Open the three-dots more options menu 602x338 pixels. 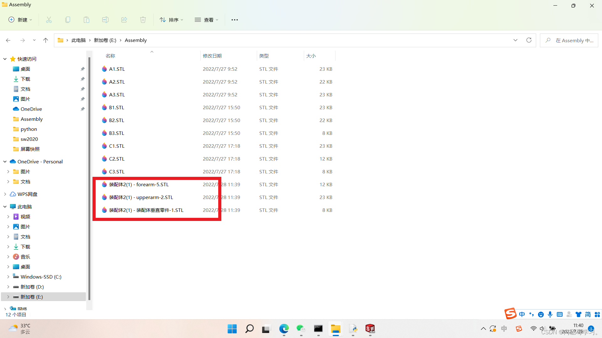pos(235,20)
